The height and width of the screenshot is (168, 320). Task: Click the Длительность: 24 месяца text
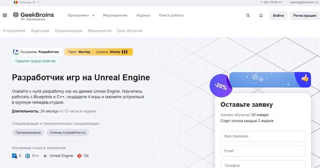pos(35,111)
